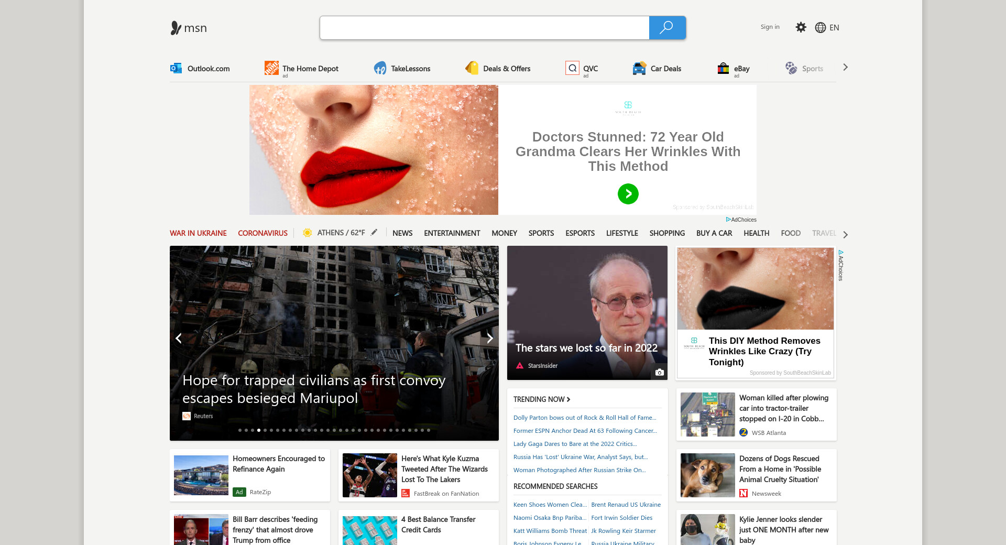
Task: Open Kyle Kuzma basketball thumbnail
Action: 370,475
